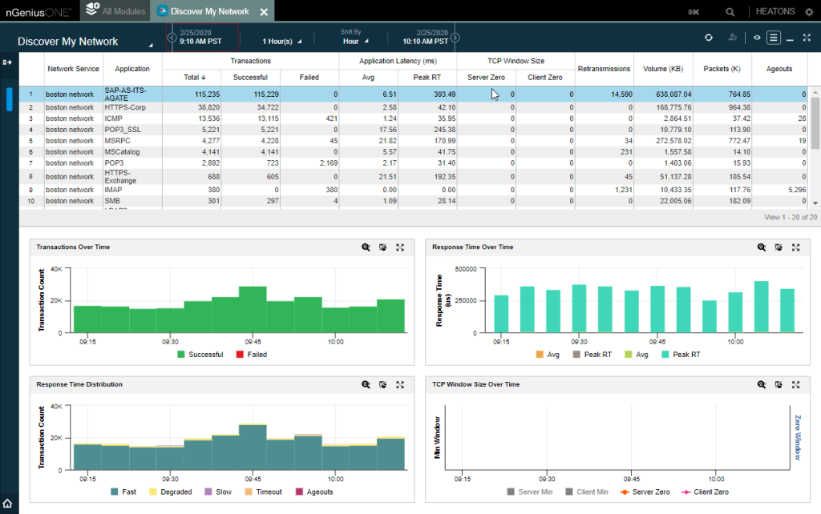Click the Client Min grey legend swatch
Screen dimensions: 821x514
click(569, 492)
